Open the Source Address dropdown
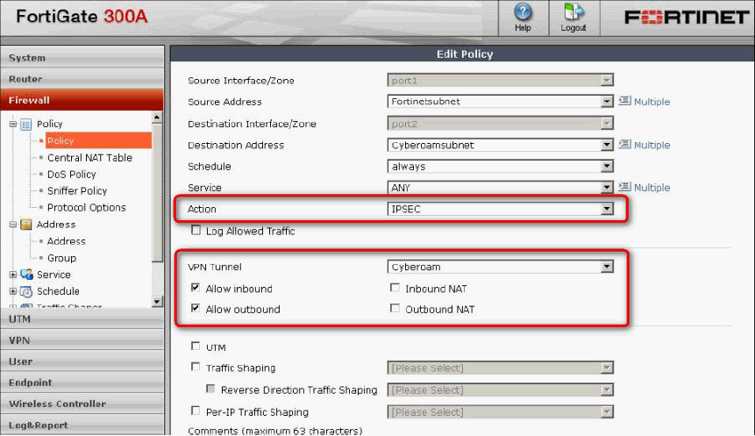755x436 pixels. coord(501,102)
